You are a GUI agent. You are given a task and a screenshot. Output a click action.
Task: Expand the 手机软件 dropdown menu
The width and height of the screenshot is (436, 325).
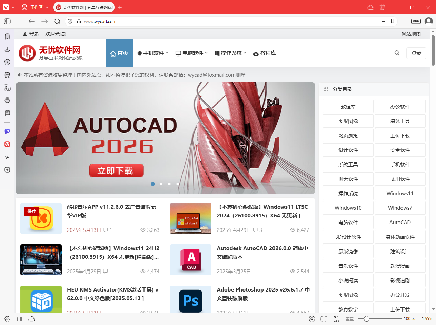(x=153, y=53)
